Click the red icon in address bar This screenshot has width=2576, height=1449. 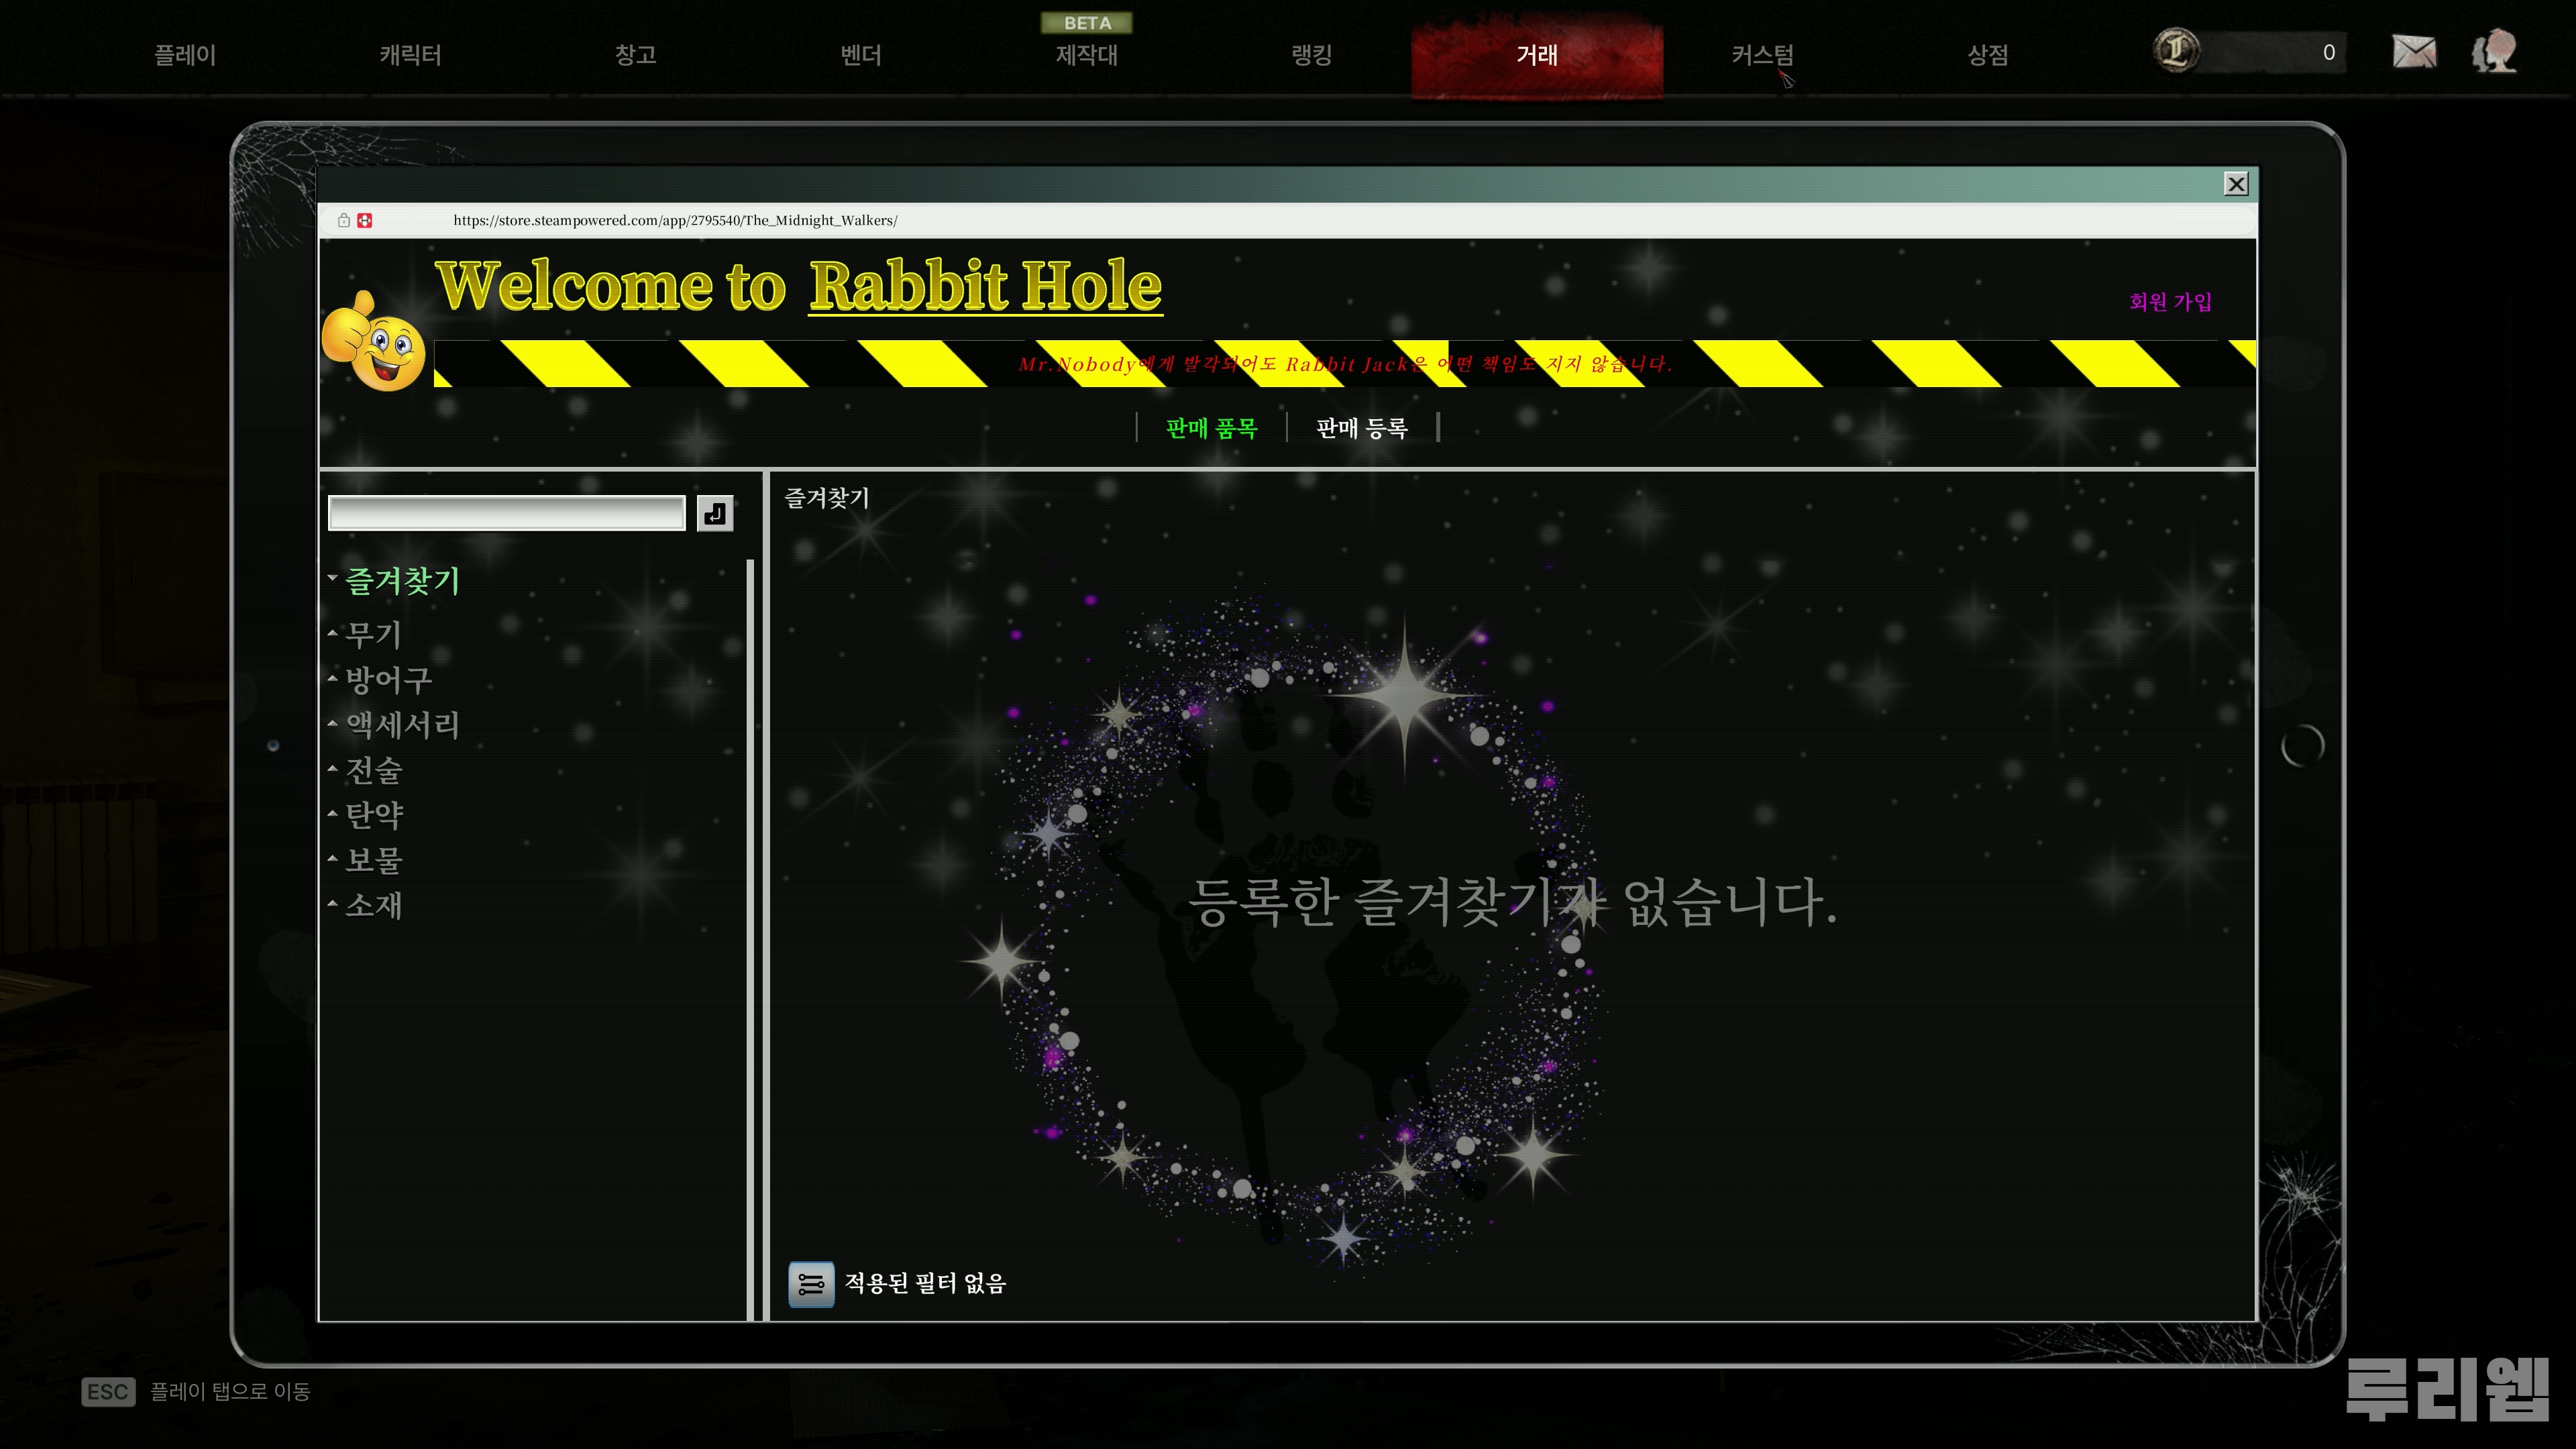point(365,220)
